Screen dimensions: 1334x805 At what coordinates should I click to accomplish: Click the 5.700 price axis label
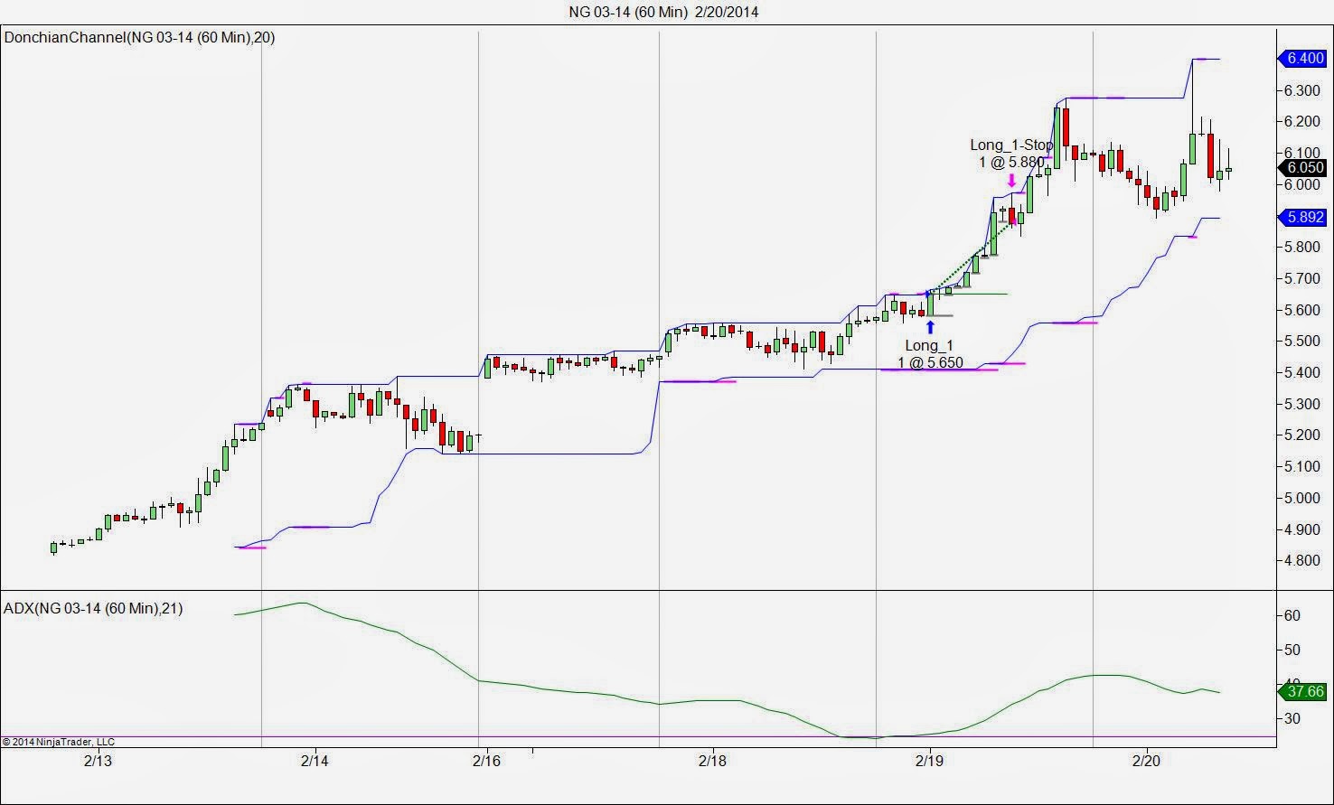coord(1303,278)
